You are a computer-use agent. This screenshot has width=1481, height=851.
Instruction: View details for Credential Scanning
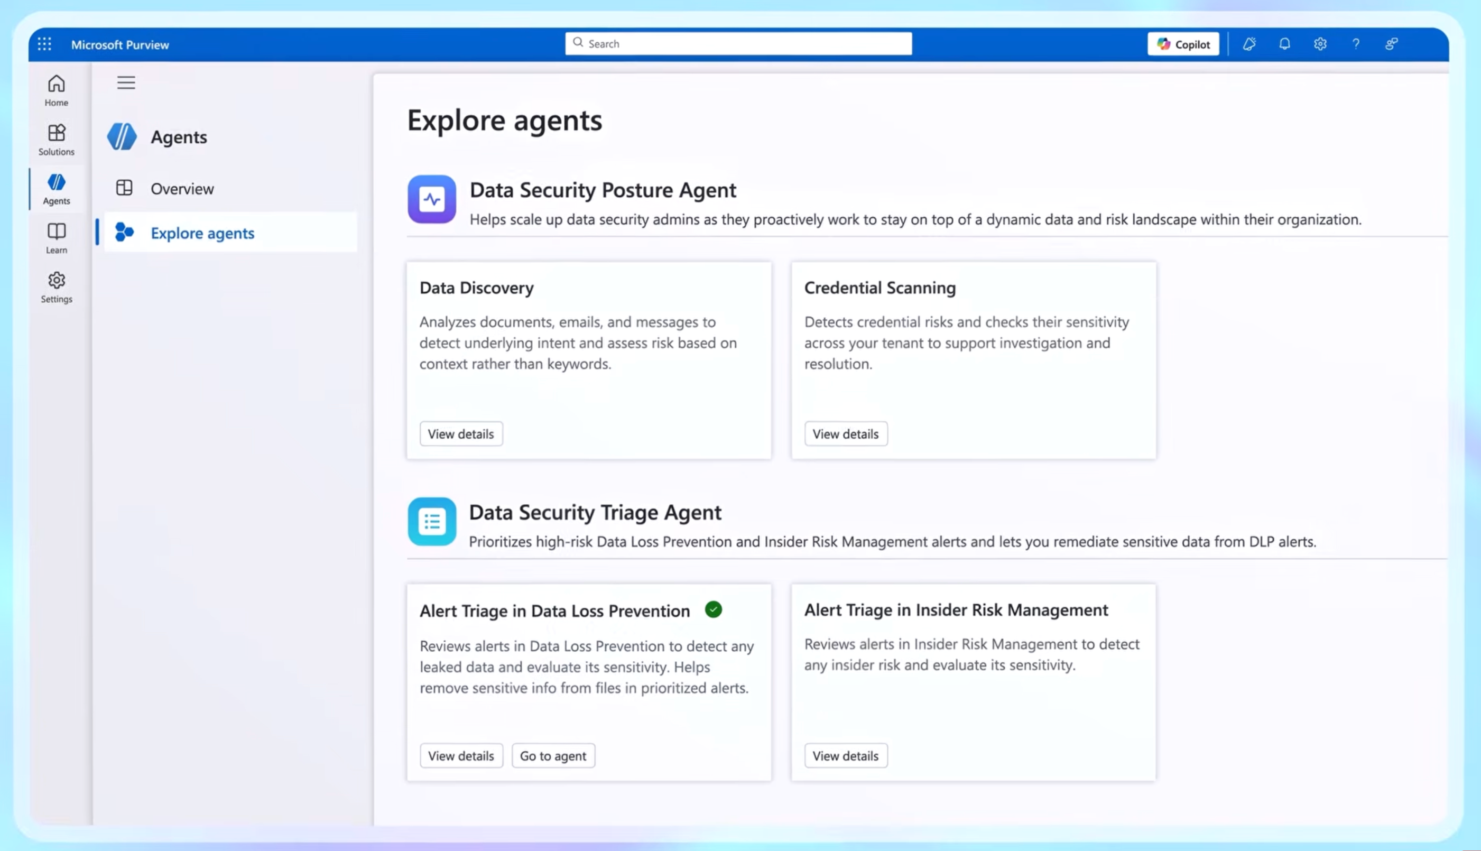pos(845,433)
